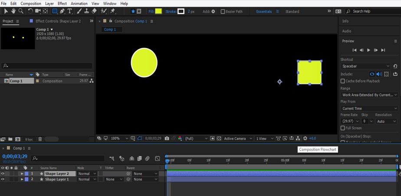
Task: Select the Eraser tool
Action: click(94, 11)
